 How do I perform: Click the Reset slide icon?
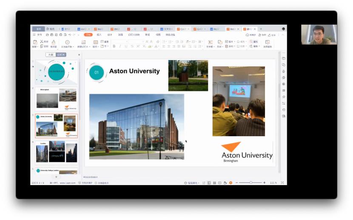click(102, 41)
